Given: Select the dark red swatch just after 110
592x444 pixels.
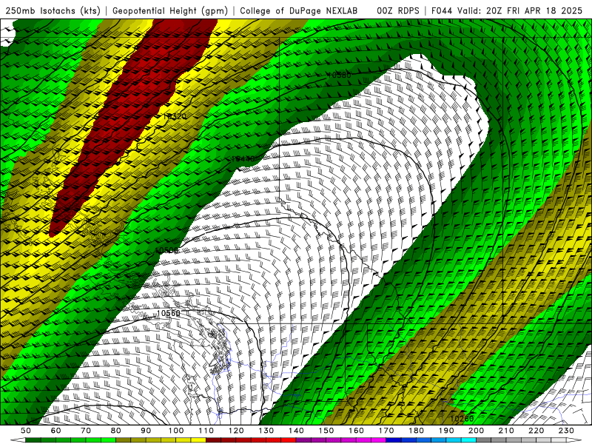Looking at the screenshot, I should [214, 440].
